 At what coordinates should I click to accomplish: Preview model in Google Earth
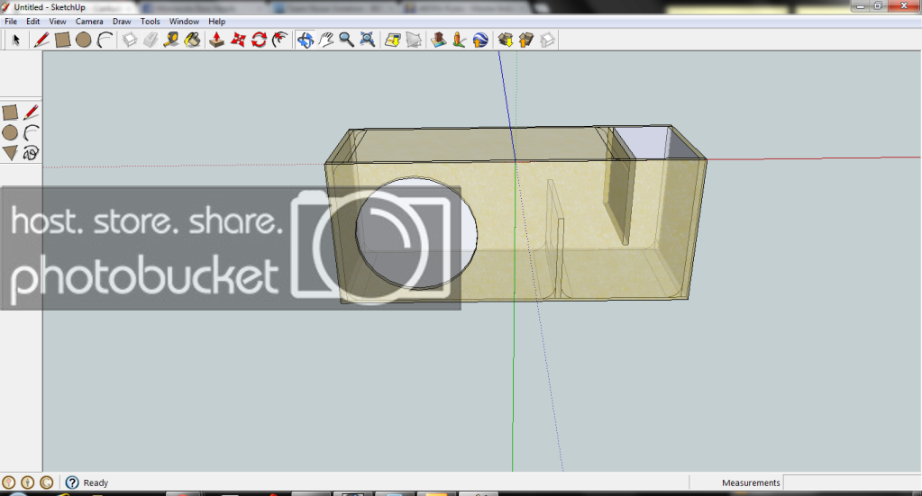480,40
